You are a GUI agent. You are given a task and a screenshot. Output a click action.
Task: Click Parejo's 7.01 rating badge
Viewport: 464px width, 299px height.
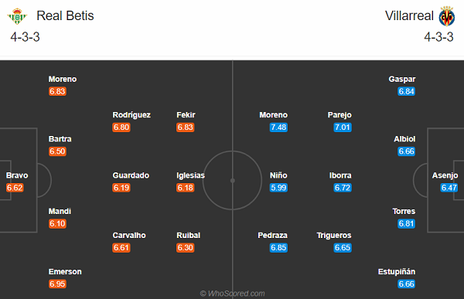(343, 127)
